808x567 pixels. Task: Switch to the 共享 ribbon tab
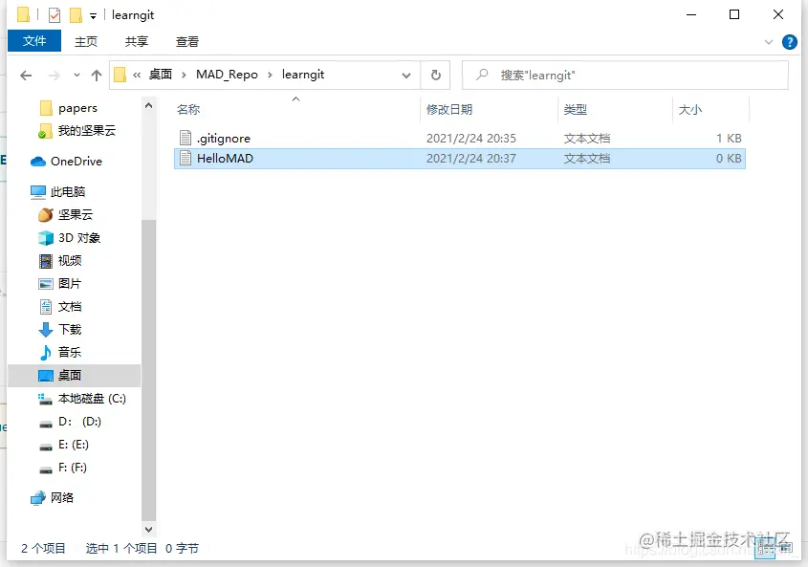pyautogui.click(x=137, y=41)
